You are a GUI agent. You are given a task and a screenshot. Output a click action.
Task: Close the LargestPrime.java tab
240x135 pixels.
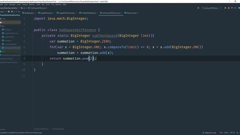tap(54, 13)
